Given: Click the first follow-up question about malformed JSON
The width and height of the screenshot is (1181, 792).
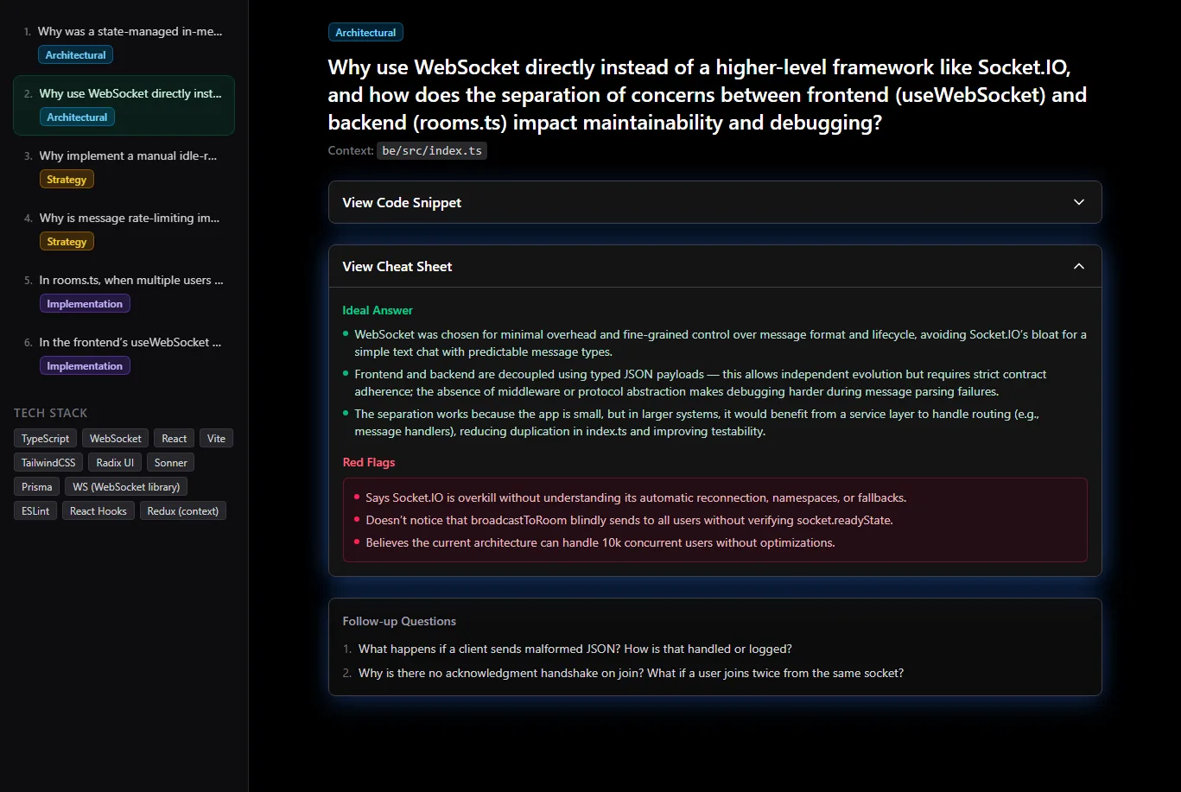Looking at the screenshot, I should 575,649.
